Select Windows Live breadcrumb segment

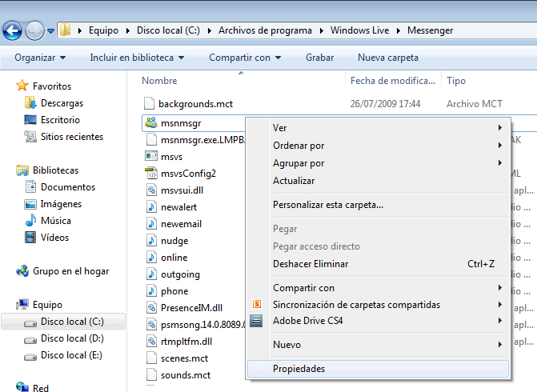click(x=359, y=30)
